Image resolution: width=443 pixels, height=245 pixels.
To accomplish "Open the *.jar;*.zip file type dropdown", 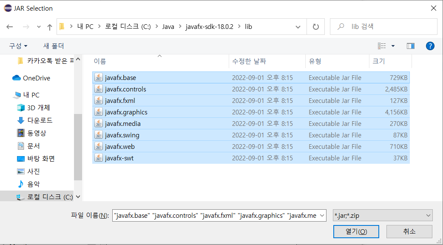I will tap(383, 216).
